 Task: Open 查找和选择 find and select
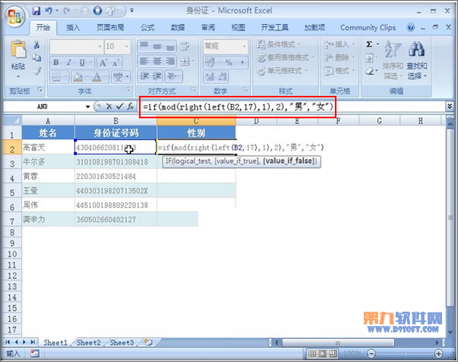[x=416, y=60]
